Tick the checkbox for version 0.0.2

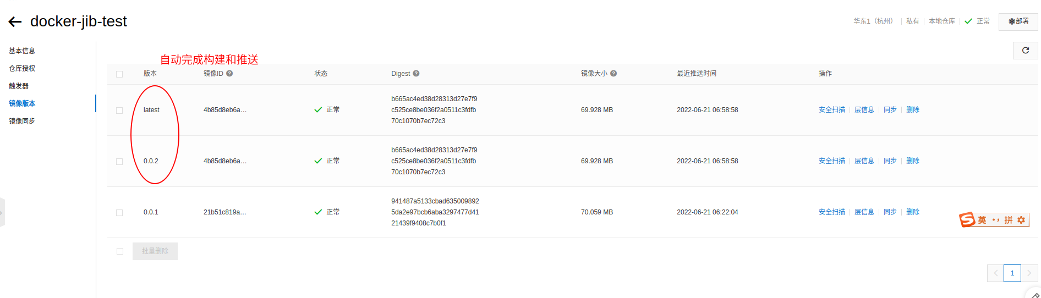[119, 162]
